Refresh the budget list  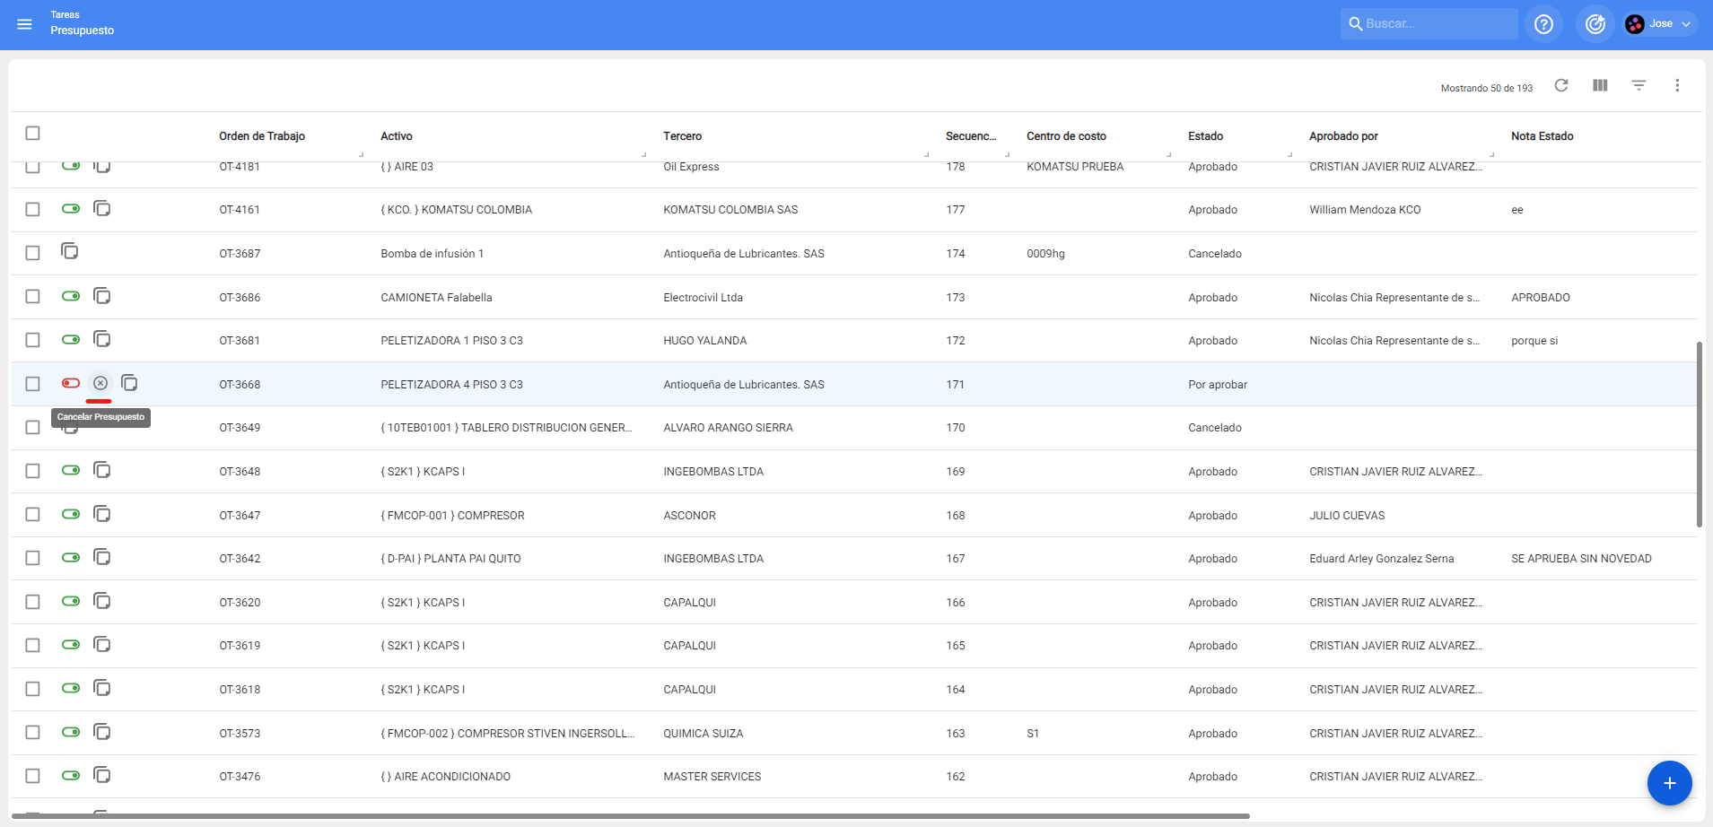pos(1561,85)
